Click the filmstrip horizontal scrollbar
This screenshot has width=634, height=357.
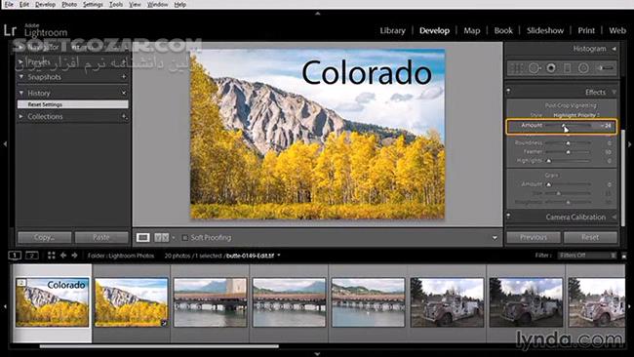(x=159, y=346)
